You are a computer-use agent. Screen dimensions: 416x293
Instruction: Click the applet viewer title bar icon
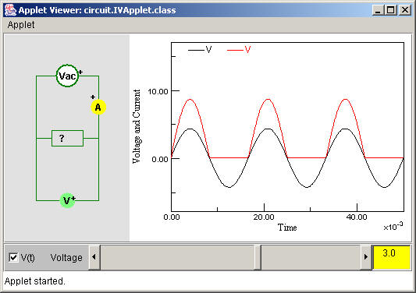[10, 10]
